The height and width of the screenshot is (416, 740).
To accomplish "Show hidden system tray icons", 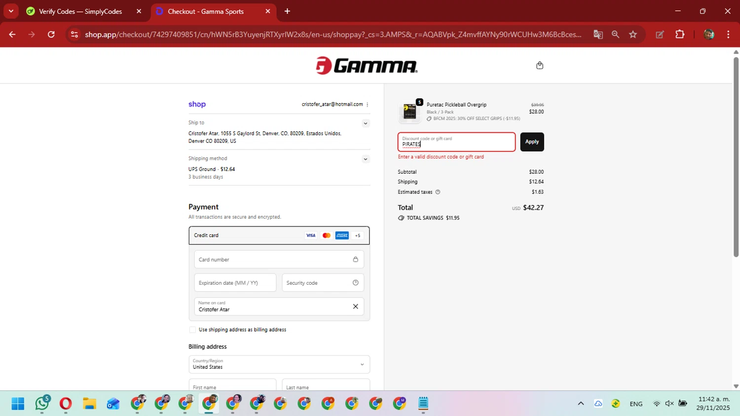I will click(581, 404).
